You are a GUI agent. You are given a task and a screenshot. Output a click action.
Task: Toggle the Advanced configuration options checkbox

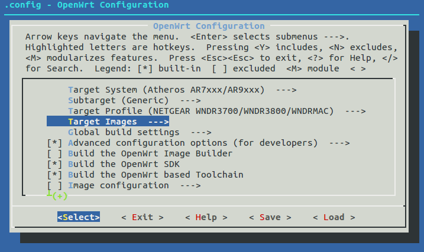54,143
